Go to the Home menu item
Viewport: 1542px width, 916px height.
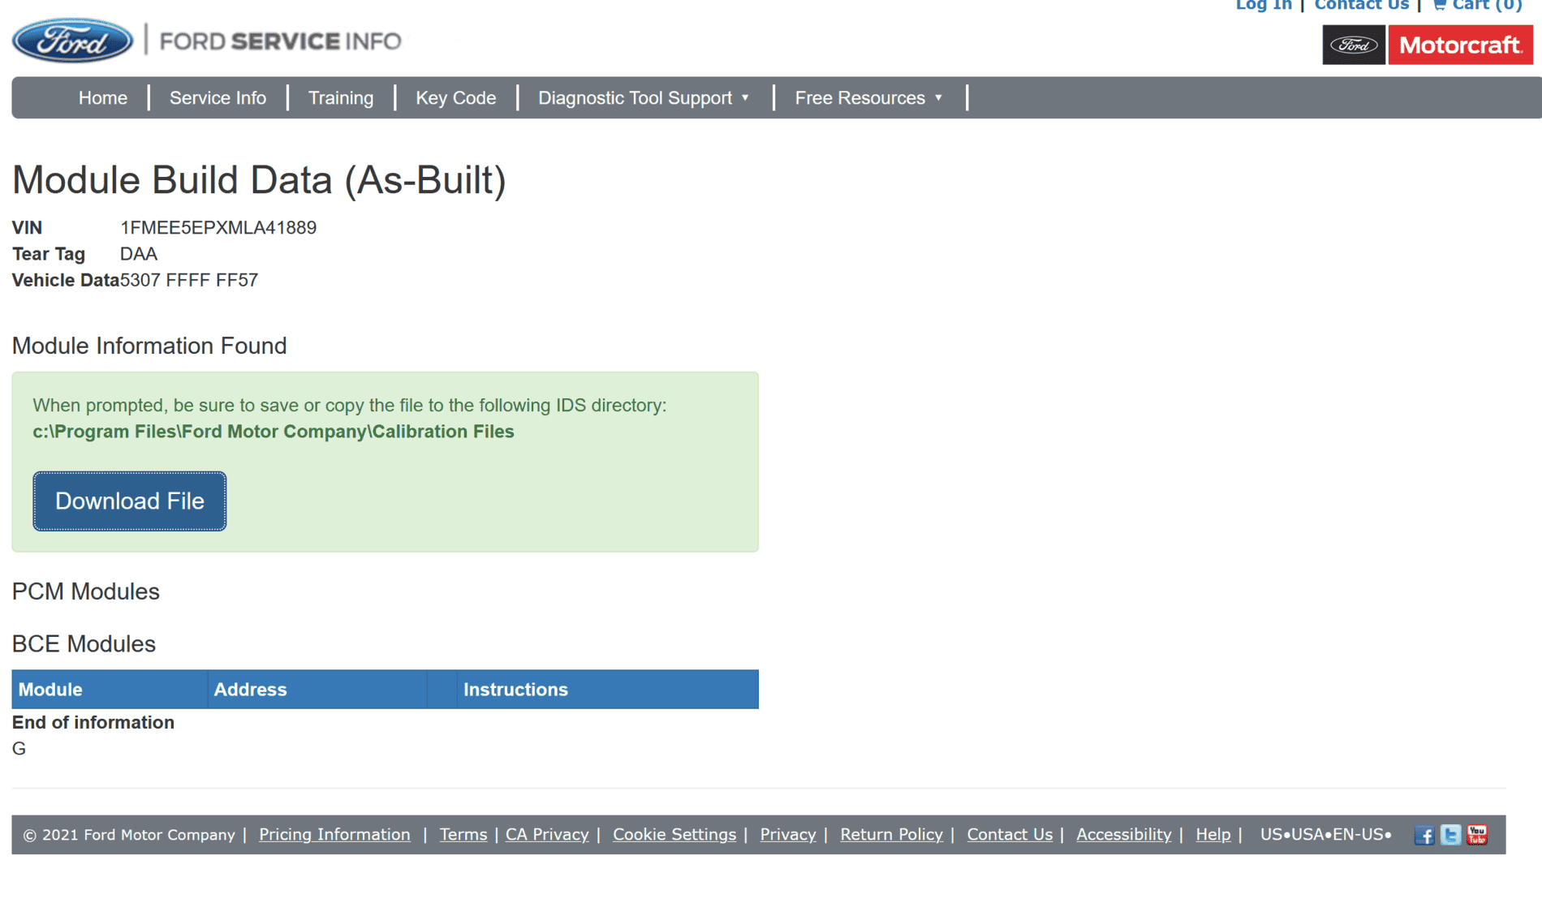pyautogui.click(x=103, y=98)
